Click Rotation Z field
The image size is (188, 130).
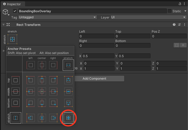pyautogui.click(x=171, y=63)
